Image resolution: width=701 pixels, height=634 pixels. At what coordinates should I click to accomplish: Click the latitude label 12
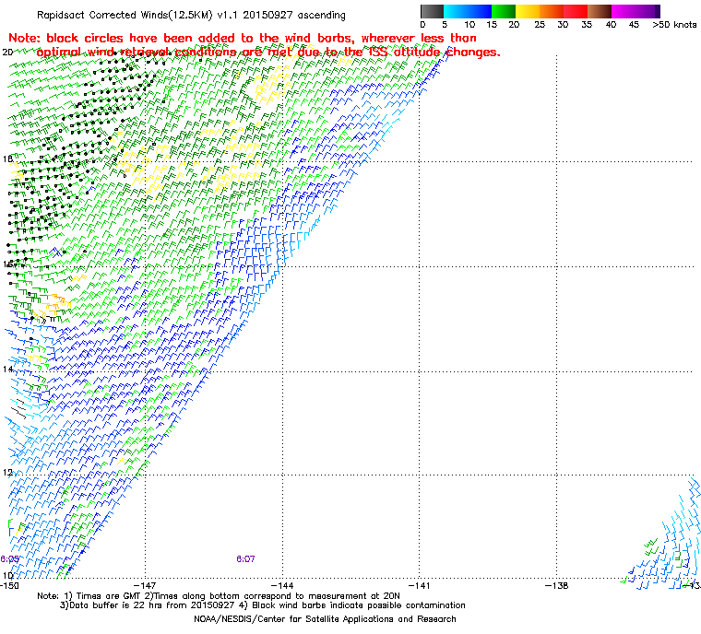(x=7, y=473)
